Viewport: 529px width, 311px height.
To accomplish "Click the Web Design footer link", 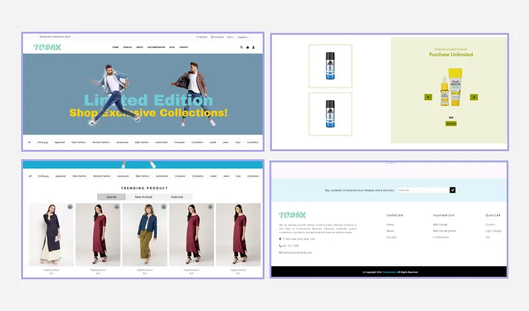I will [x=440, y=225].
